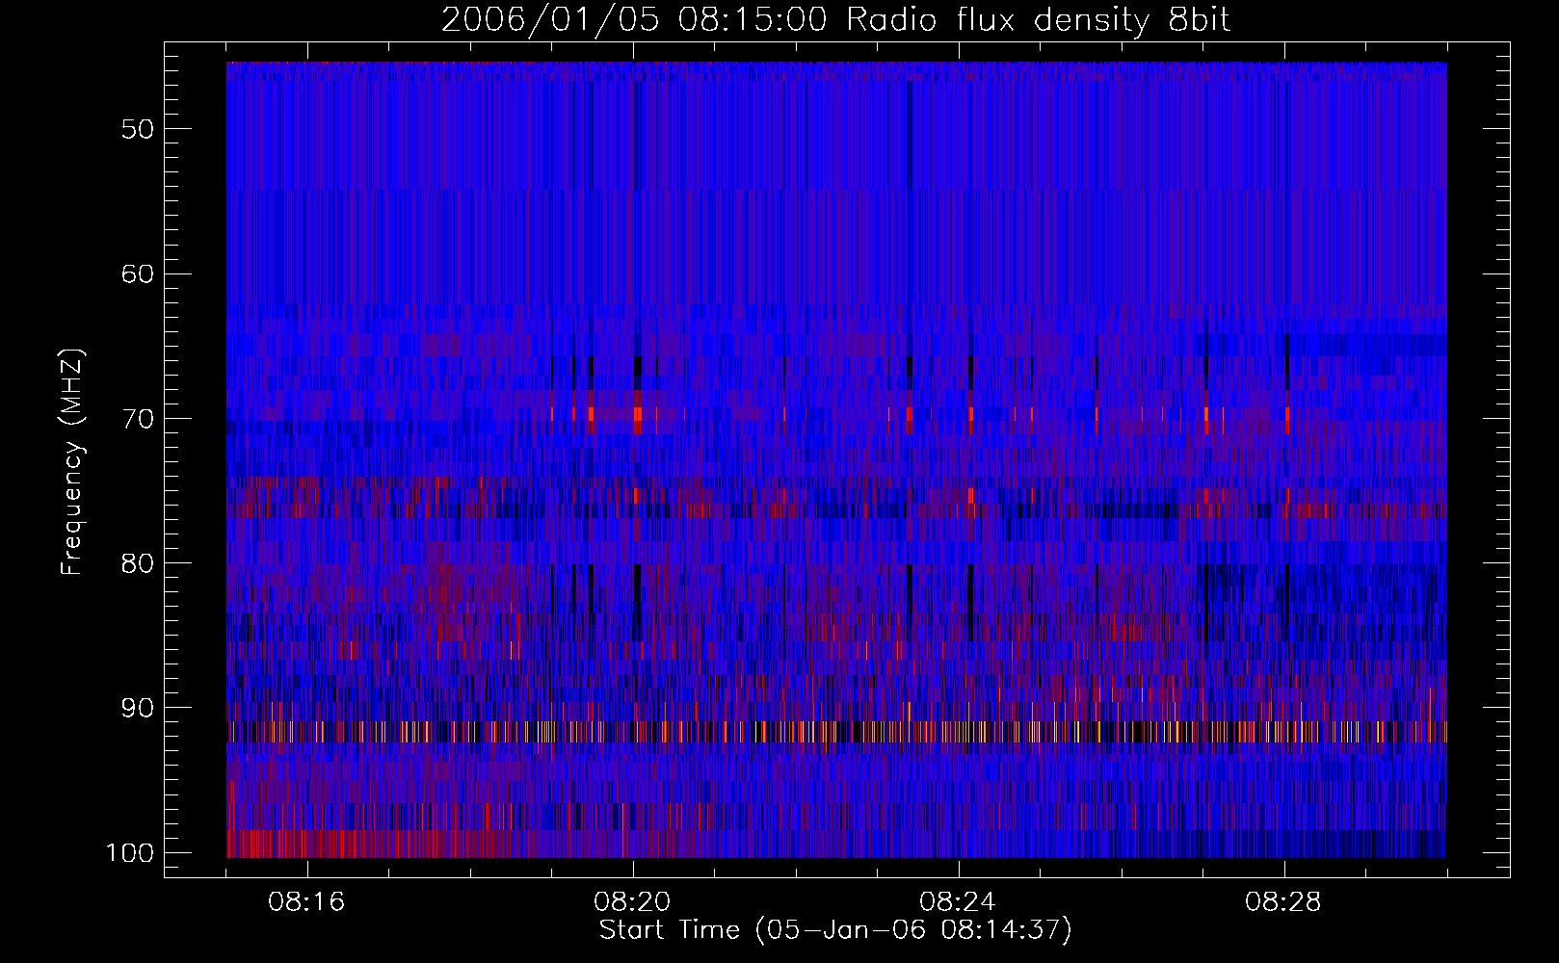Click the 08:16 time tick label
1559x963 pixels.
pyautogui.click(x=307, y=902)
